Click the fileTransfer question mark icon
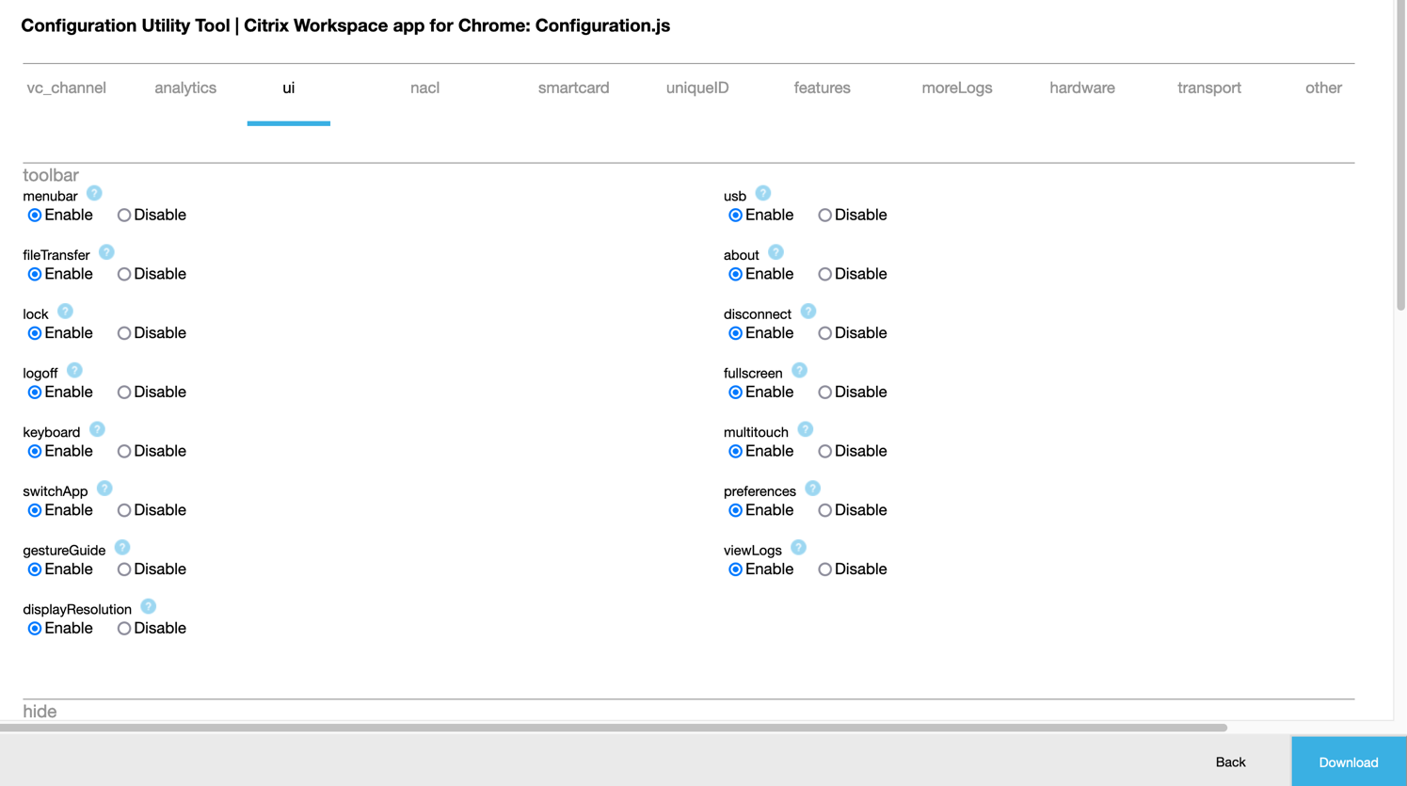This screenshot has width=1407, height=786. pyautogui.click(x=106, y=251)
